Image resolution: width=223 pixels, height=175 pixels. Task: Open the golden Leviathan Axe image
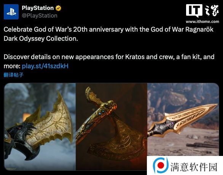click(x=111, y=127)
